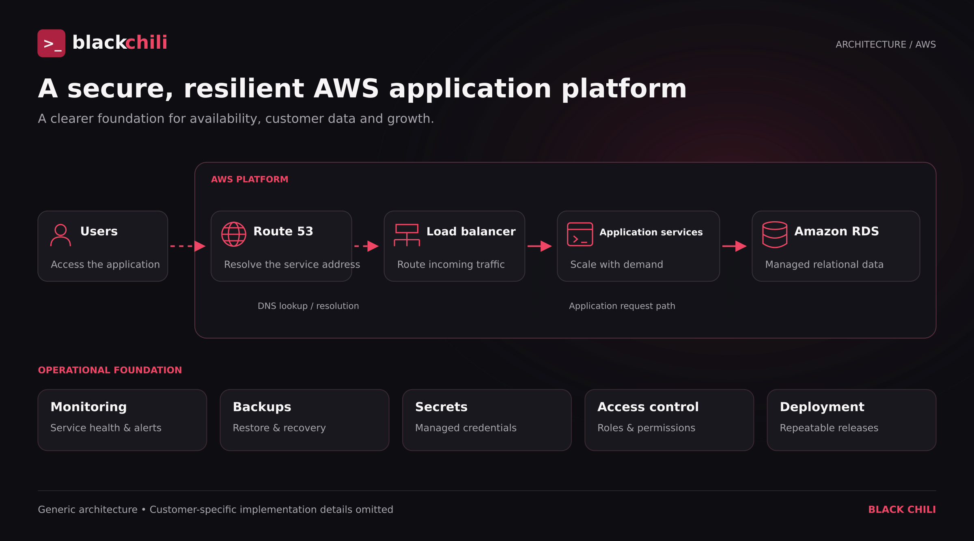Screen dimensions: 974x541
Task: Click 'Route incoming traffic' text
Action: click(451, 264)
